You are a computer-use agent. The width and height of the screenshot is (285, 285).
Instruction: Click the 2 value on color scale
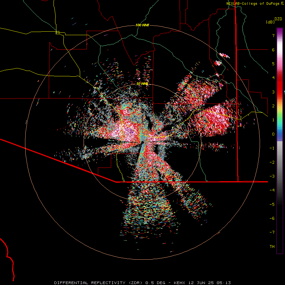pos(273,106)
